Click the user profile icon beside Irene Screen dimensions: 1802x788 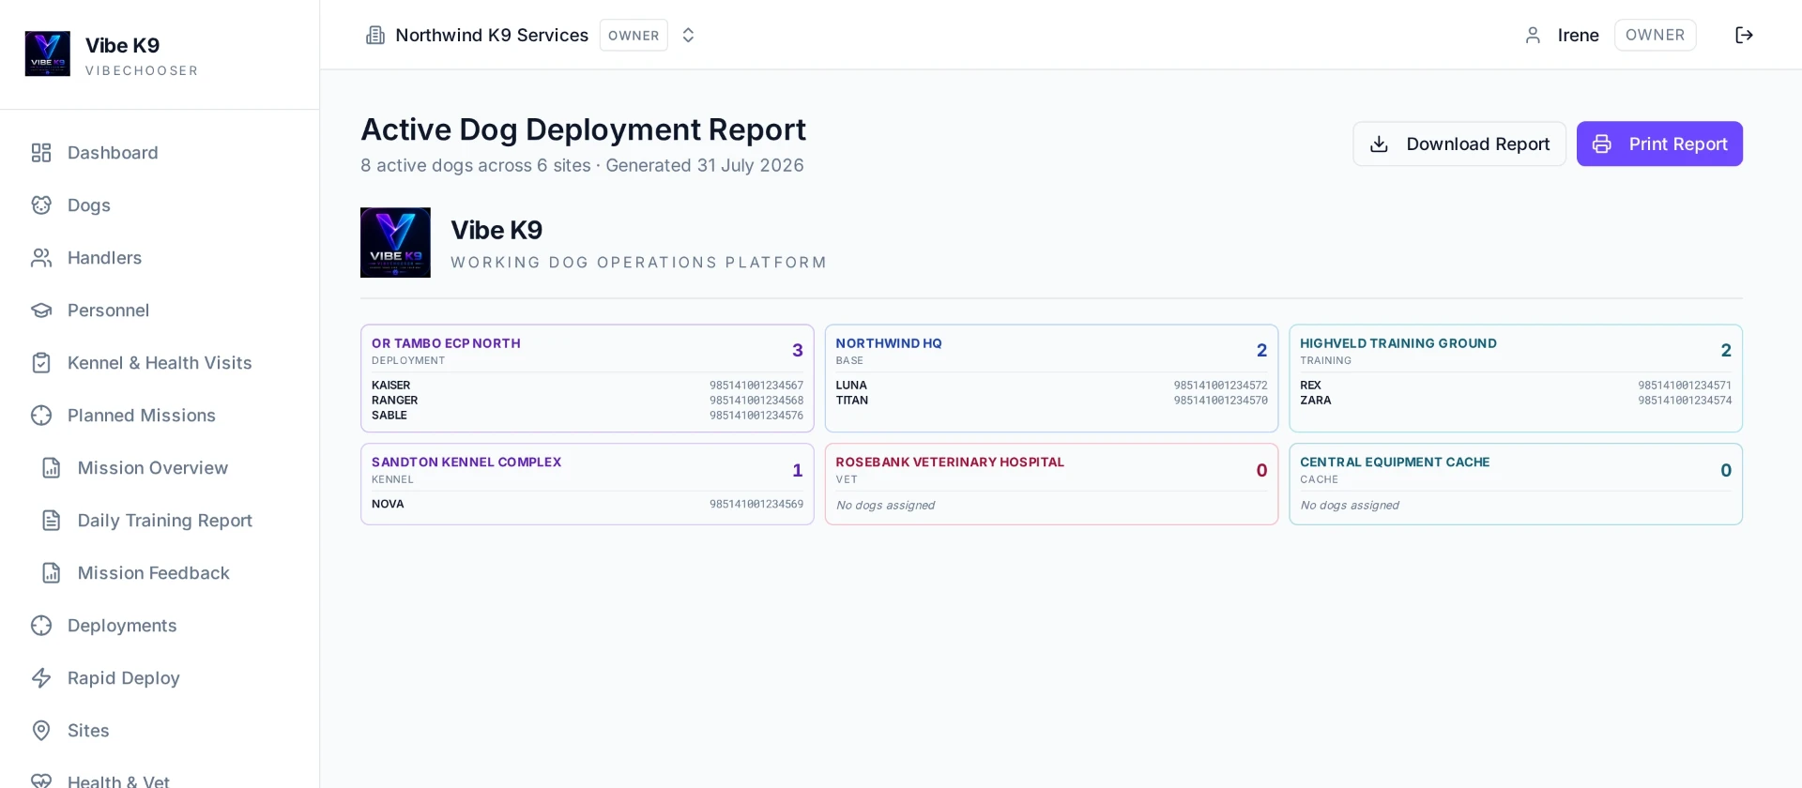[x=1533, y=35]
